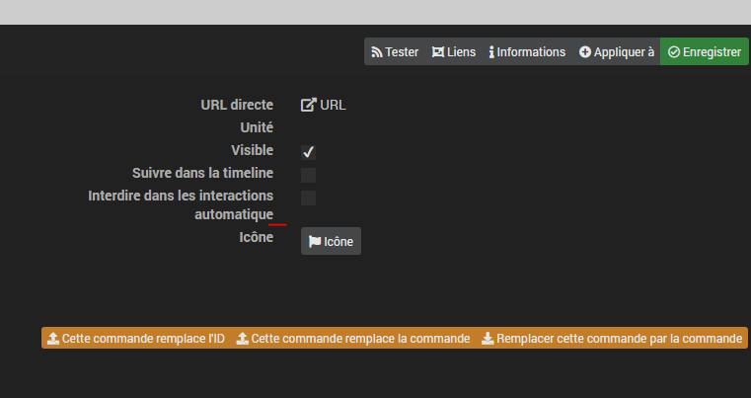
Task: Uncheck the Visible checkbox
Action: tap(309, 152)
